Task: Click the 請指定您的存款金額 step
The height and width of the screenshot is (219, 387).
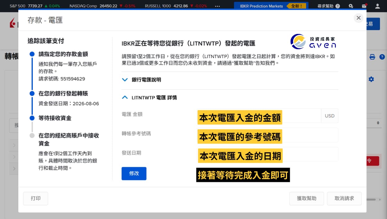Action: coord(63,54)
